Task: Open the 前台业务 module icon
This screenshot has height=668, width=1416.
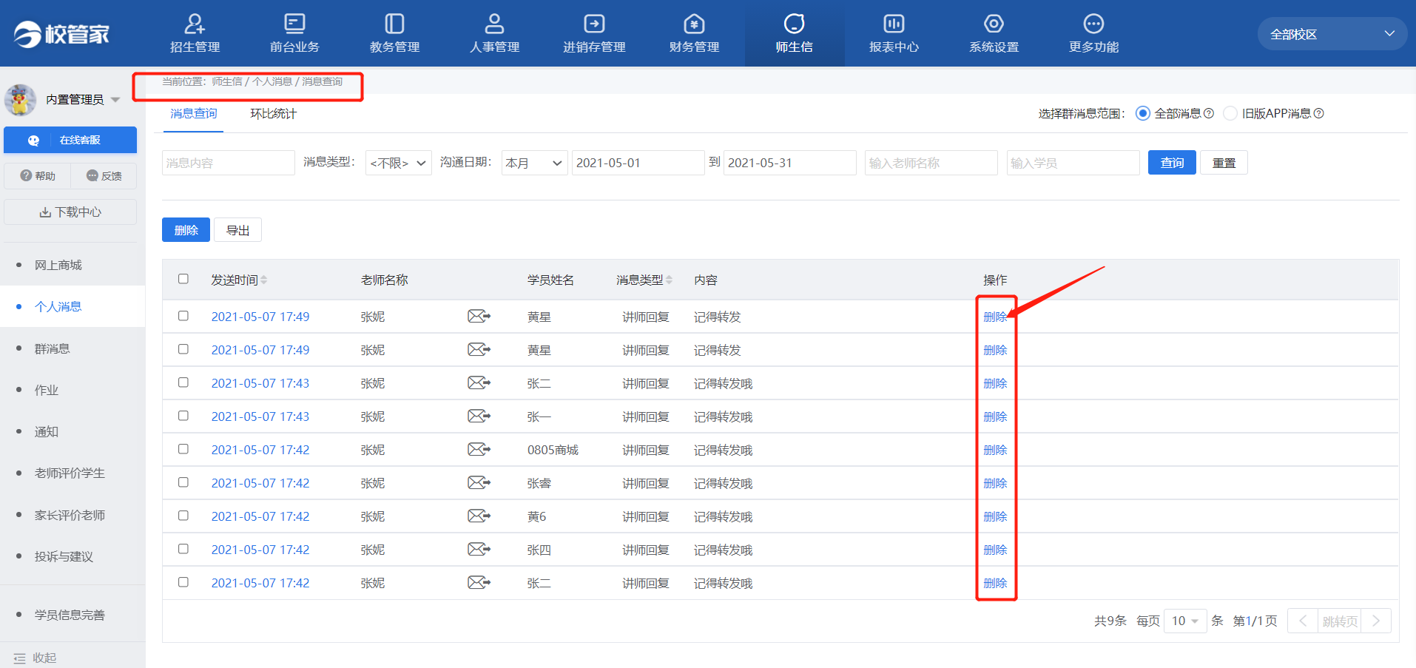Action: (294, 24)
